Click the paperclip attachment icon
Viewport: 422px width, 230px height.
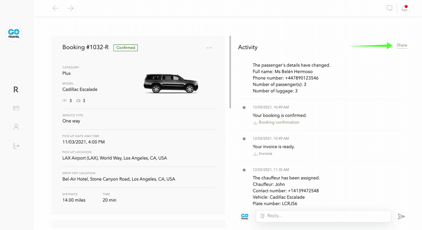[262, 216]
